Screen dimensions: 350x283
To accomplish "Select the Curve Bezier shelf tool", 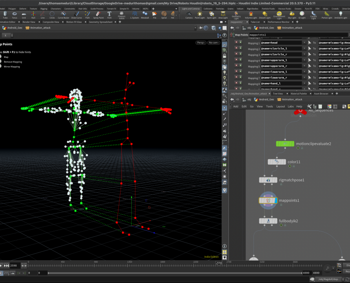I will [64, 15].
